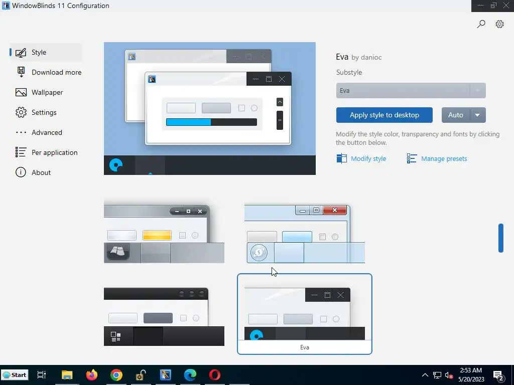Click the WindowBlinds taskbar icon
This screenshot has width=514, height=385.
tap(166, 375)
